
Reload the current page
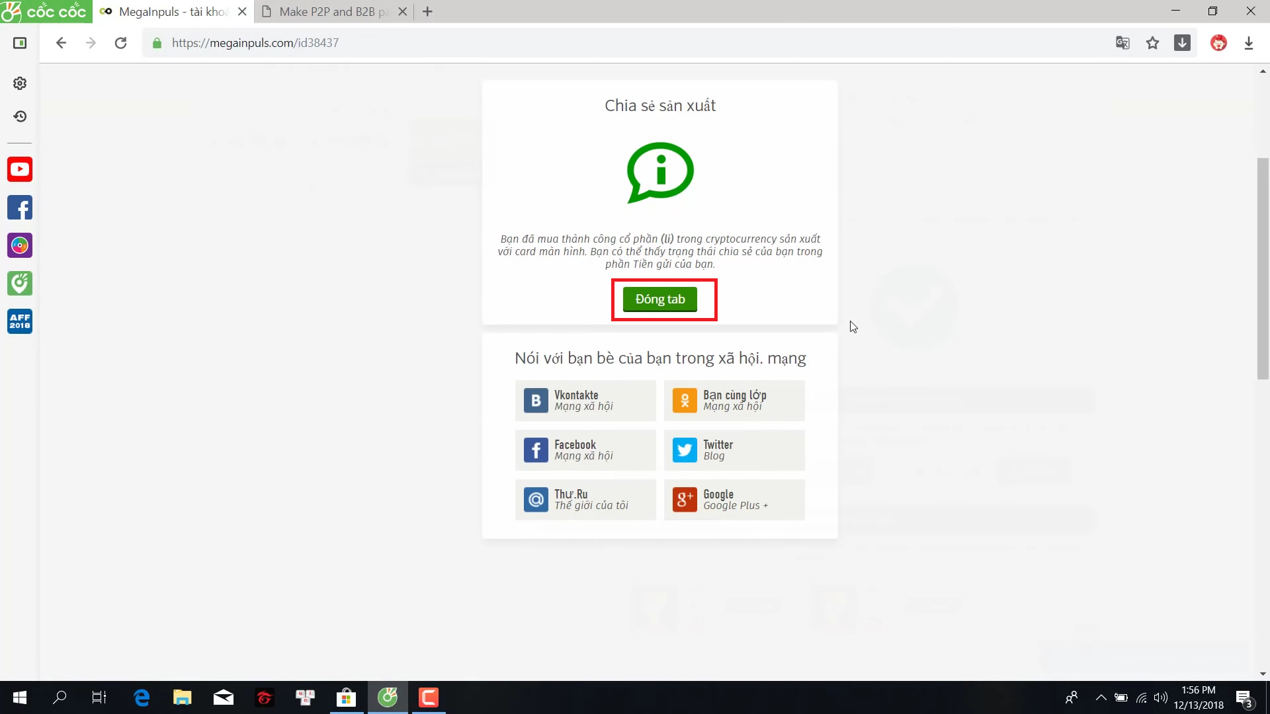click(120, 43)
